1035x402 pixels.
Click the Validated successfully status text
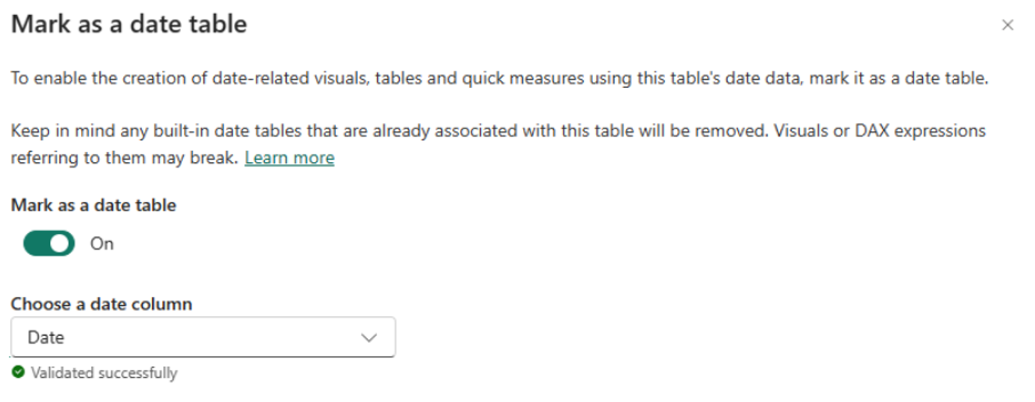104,373
